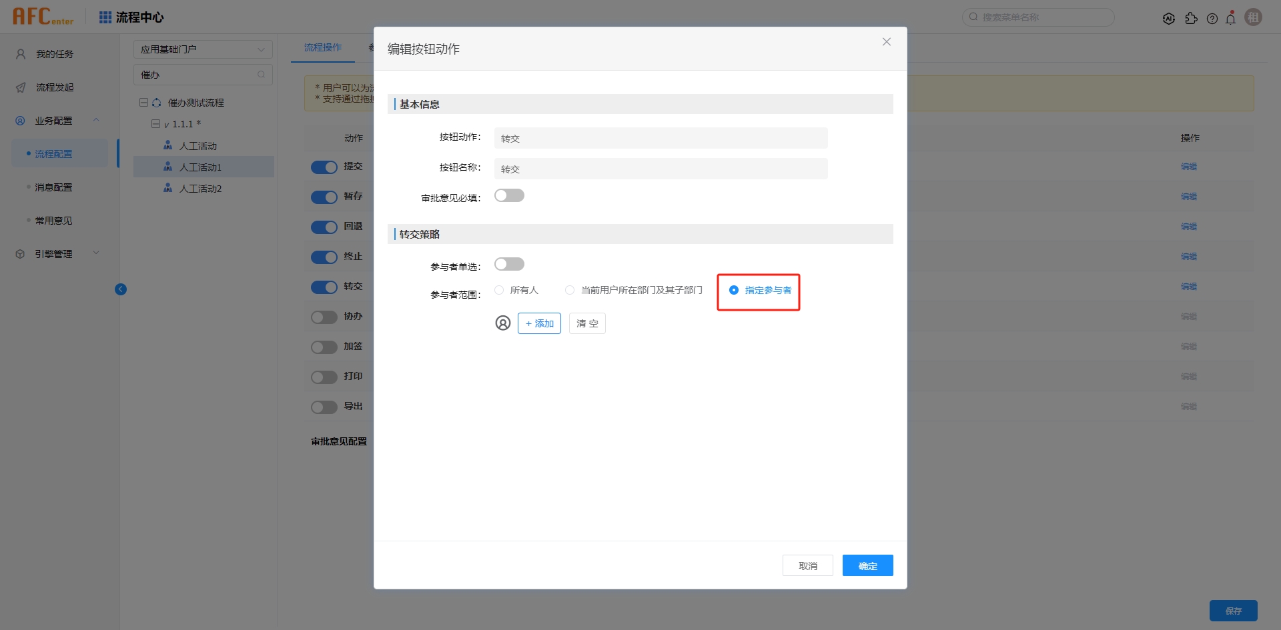The height and width of the screenshot is (630, 1281).
Task: Select the 所有人 radio option
Action: point(516,290)
